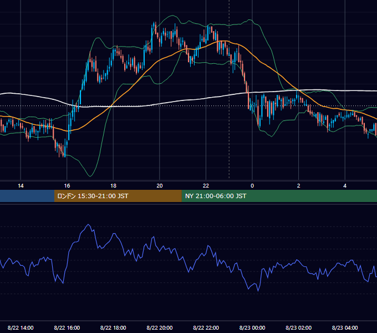Click the 0 hour label on price chart axis
This screenshot has width=377, height=333.
[252, 186]
